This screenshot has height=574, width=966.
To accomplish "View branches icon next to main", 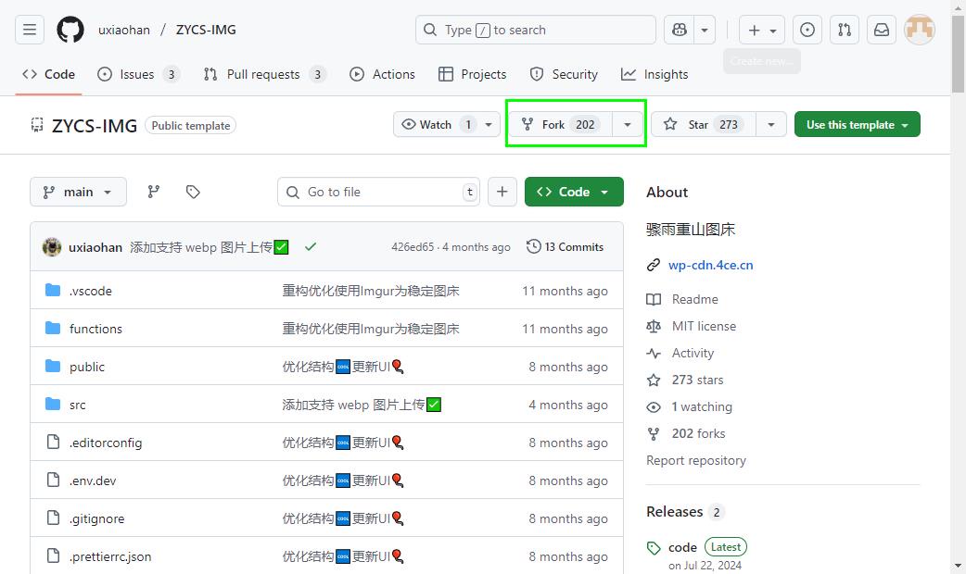I will click(154, 192).
